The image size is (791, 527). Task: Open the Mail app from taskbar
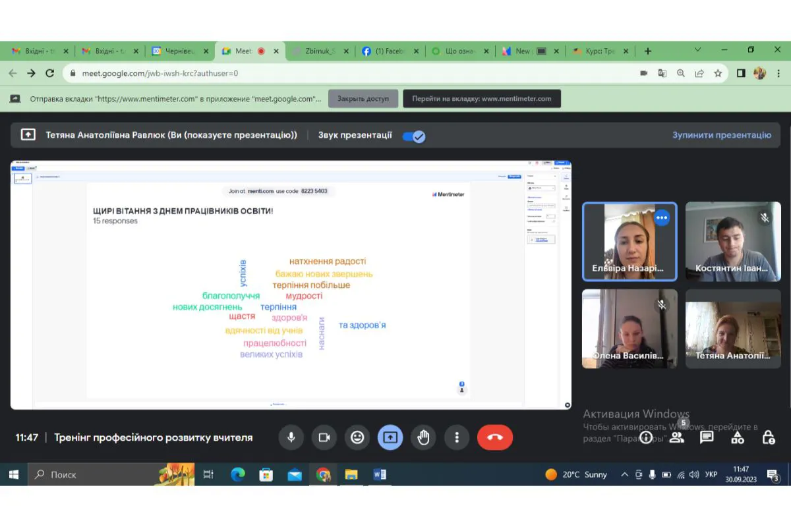pos(295,474)
